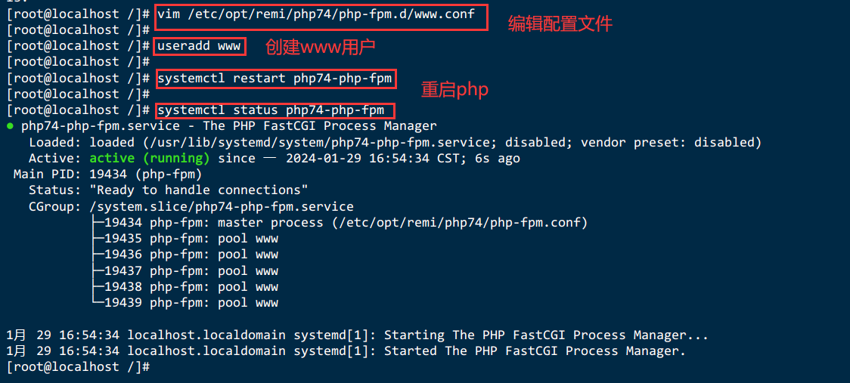Viewport: 850px width, 383px height.
Task: Click the red 编辑配置文件 annotation
Action: (560, 24)
